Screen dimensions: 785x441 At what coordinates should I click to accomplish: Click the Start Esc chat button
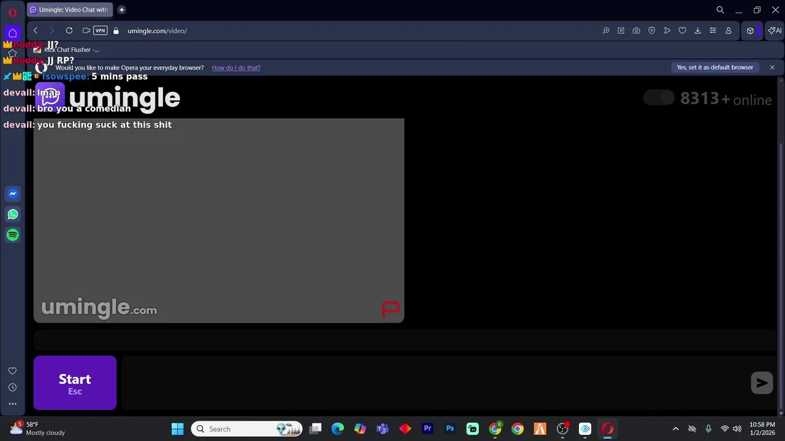pos(75,383)
